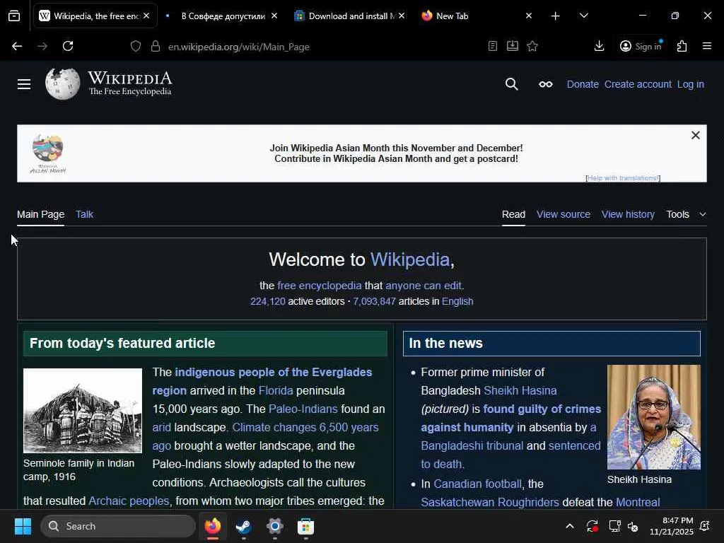Dismiss the Asian Month banner

click(696, 135)
